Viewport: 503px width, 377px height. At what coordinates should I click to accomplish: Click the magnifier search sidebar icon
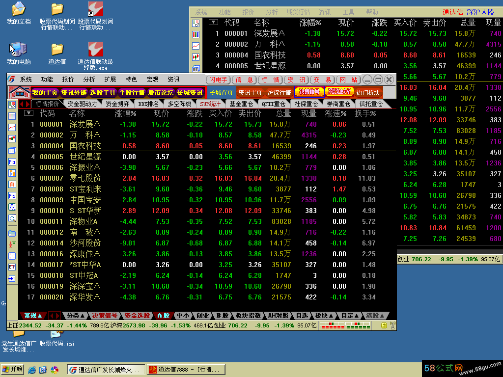coord(12,218)
